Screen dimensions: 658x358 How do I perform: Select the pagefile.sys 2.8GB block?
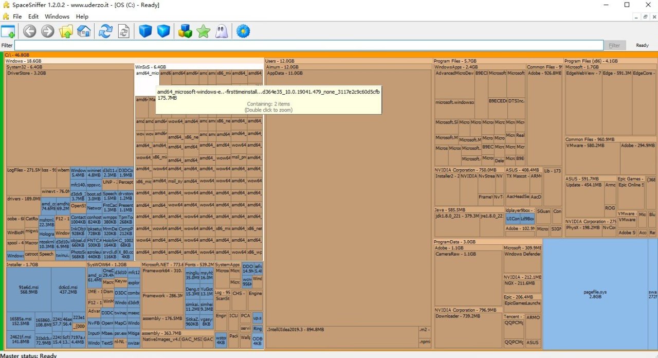click(595, 294)
